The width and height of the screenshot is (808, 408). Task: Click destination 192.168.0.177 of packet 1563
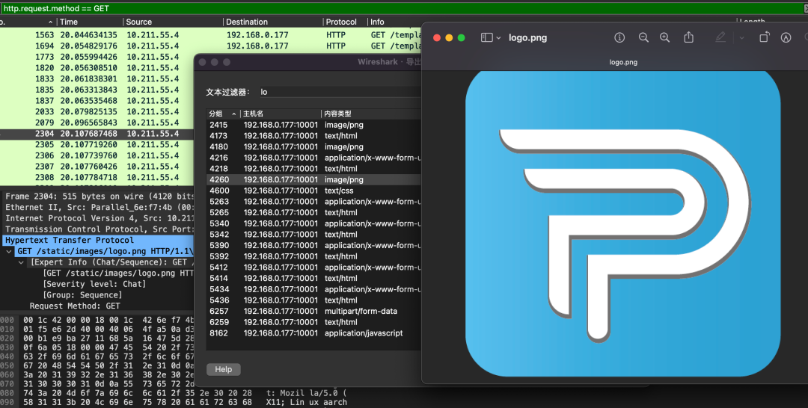(257, 35)
